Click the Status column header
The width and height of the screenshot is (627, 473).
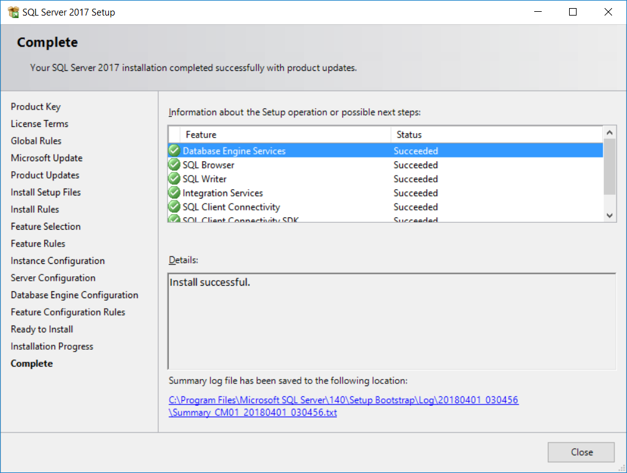[x=497, y=135]
